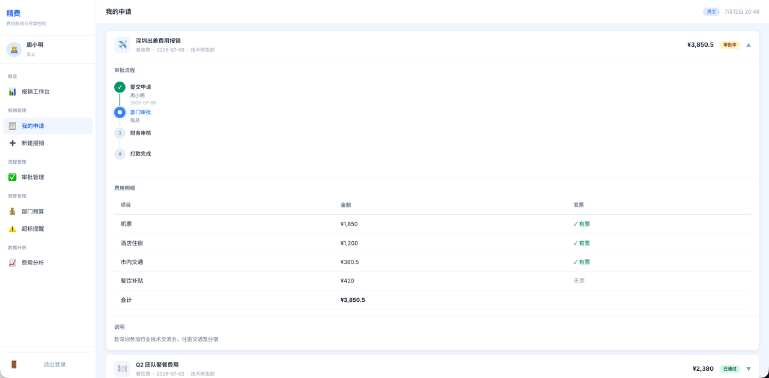Click the 退出登录 button

[x=48, y=365]
